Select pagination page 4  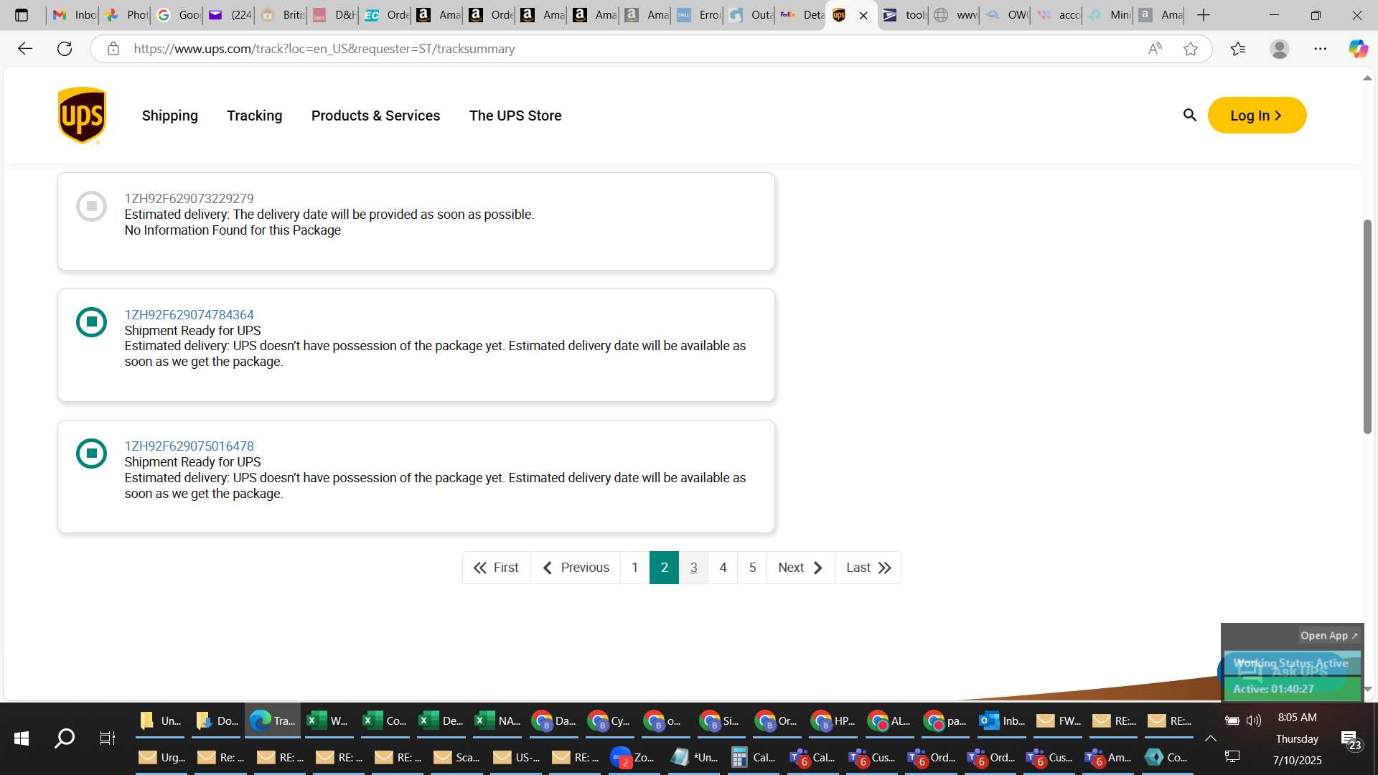(x=723, y=568)
